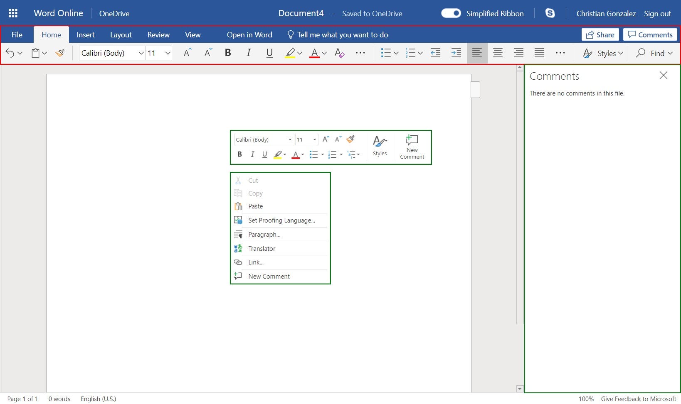Select the Format Painter tool
The height and width of the screenshot is (404, 681).
tap(60, 53)
